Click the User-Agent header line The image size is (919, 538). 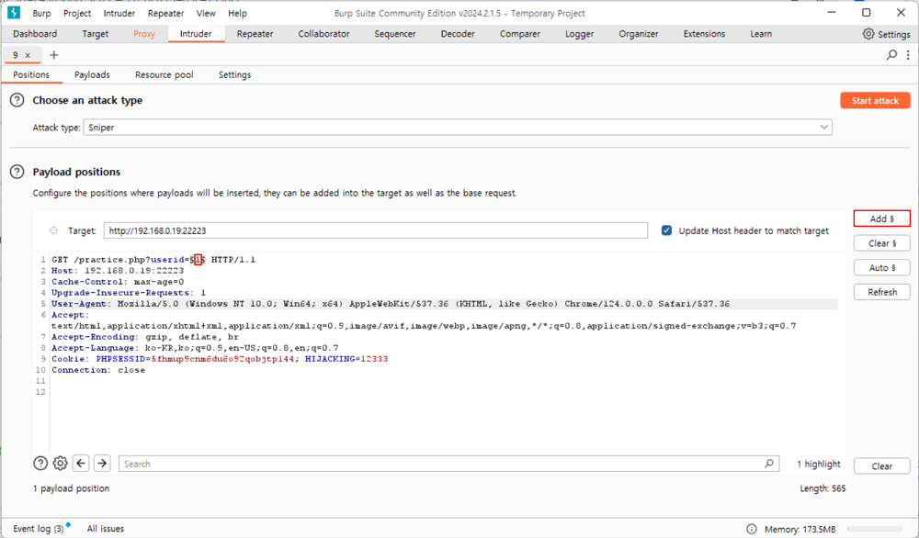(x=391, y=304)
